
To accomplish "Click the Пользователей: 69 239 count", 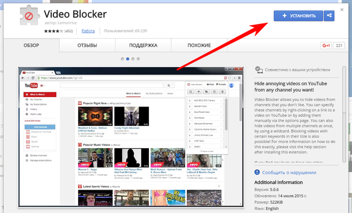I will pyautogui.click(x=126, y=31).
